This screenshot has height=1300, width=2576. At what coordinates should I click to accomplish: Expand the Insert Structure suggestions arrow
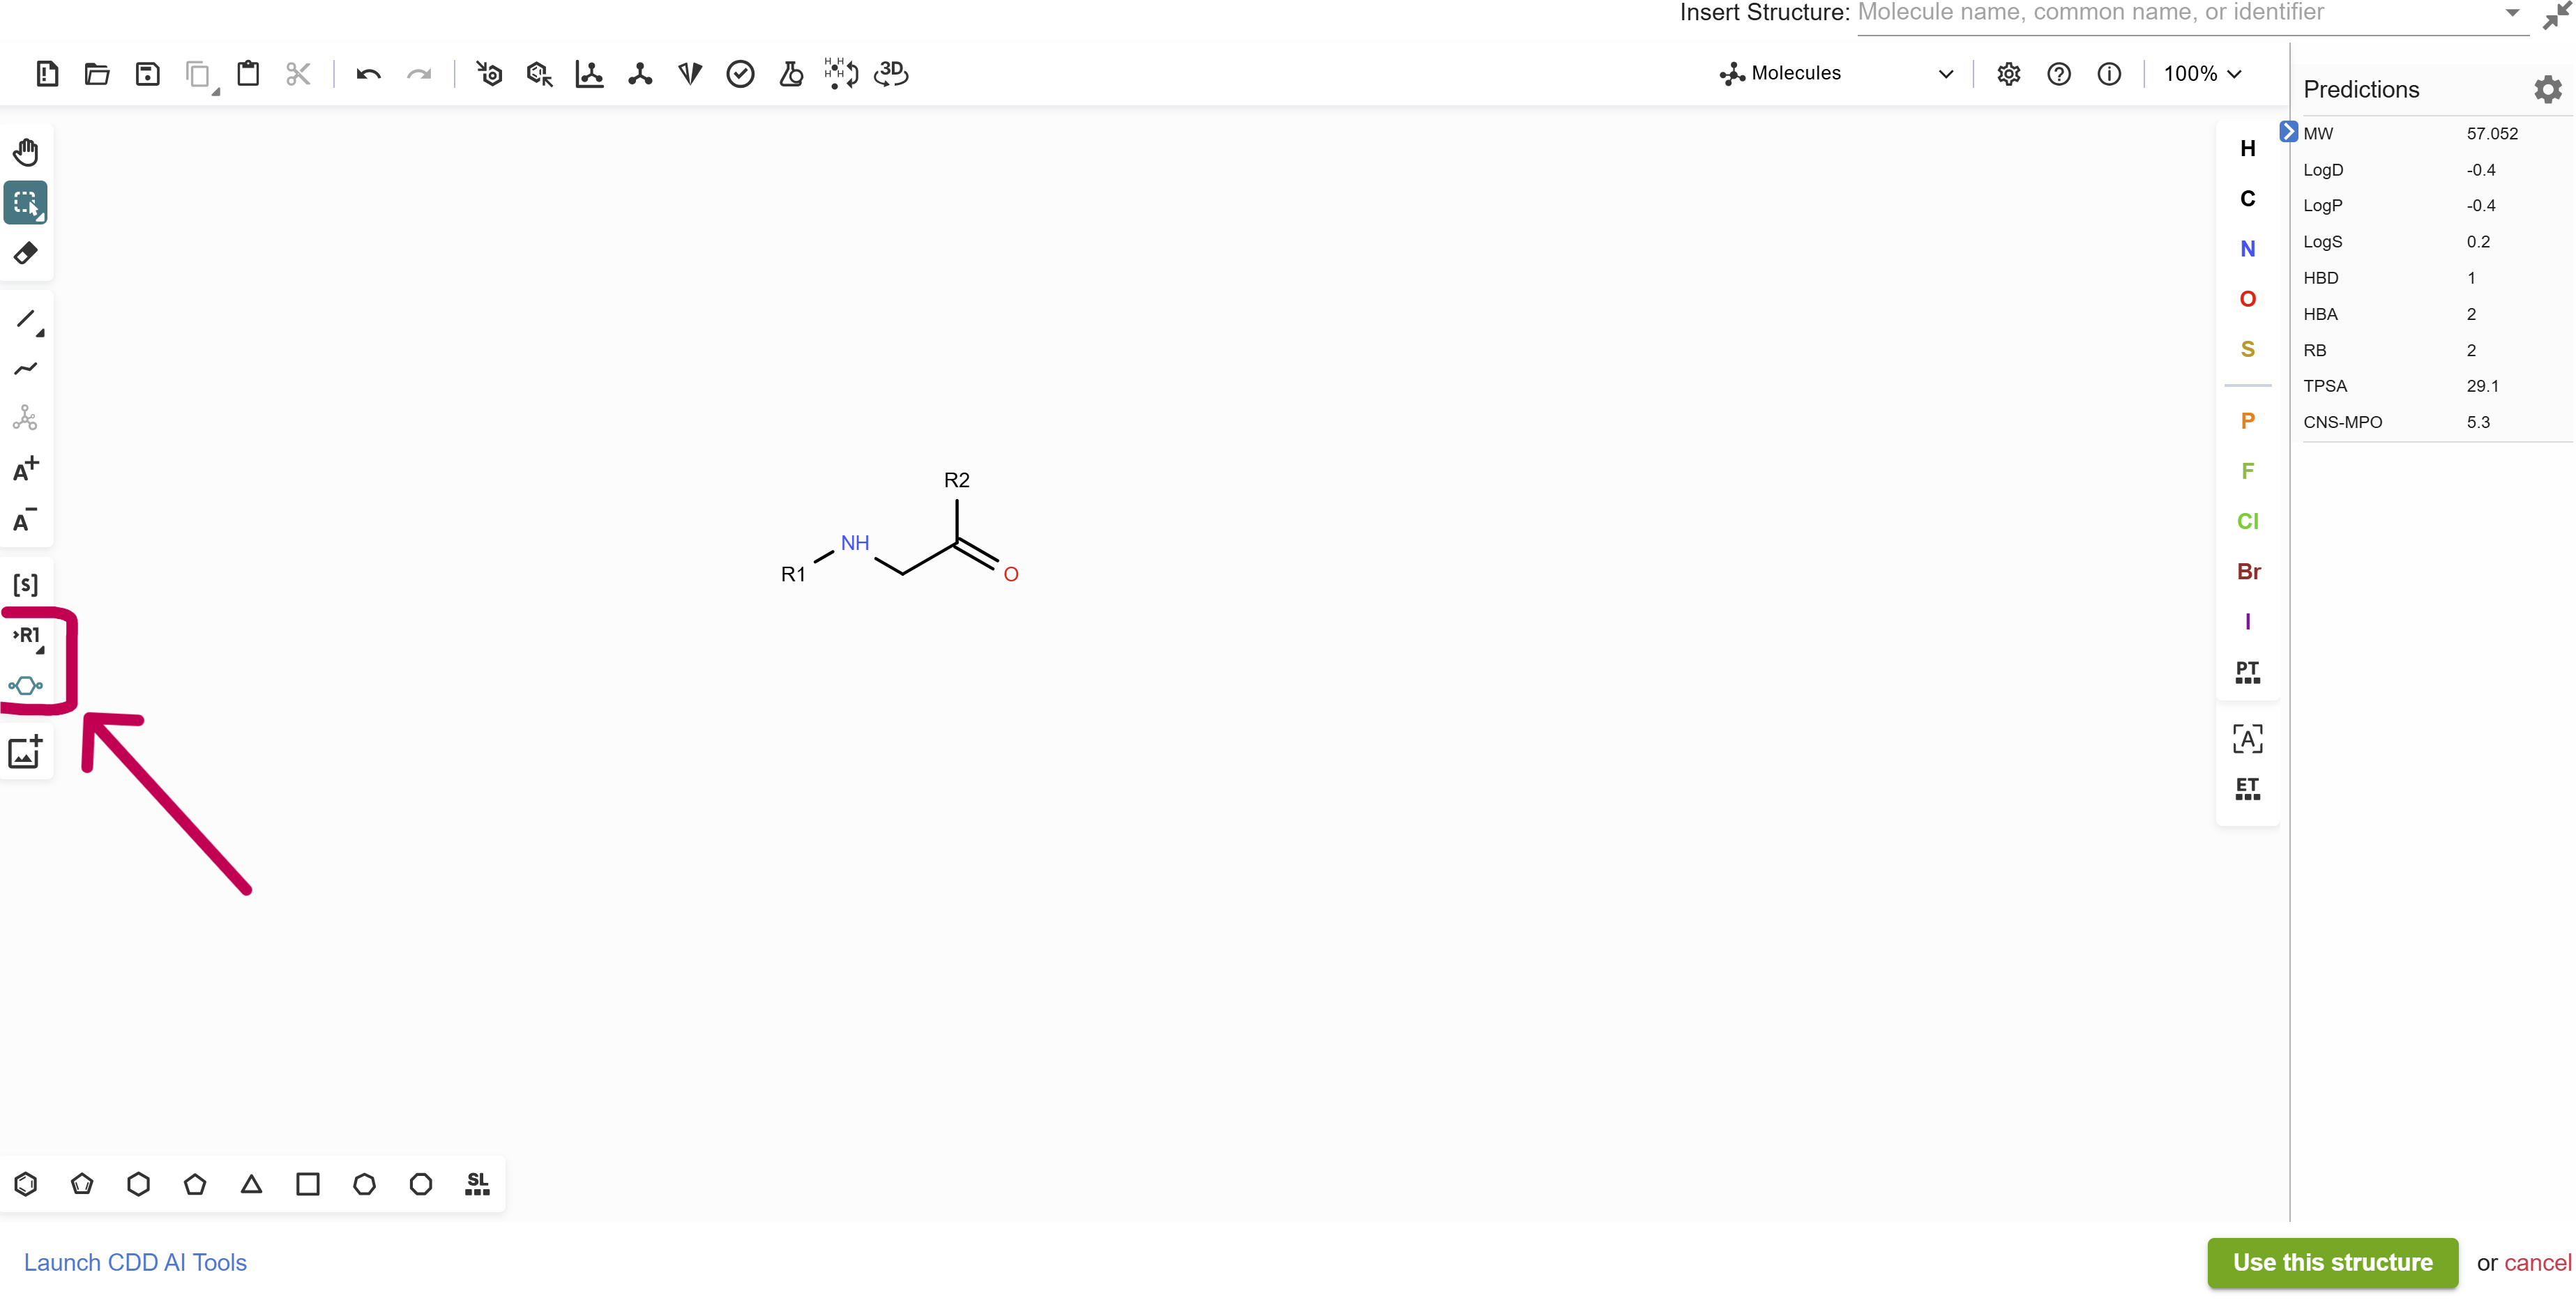(2512, 13)
